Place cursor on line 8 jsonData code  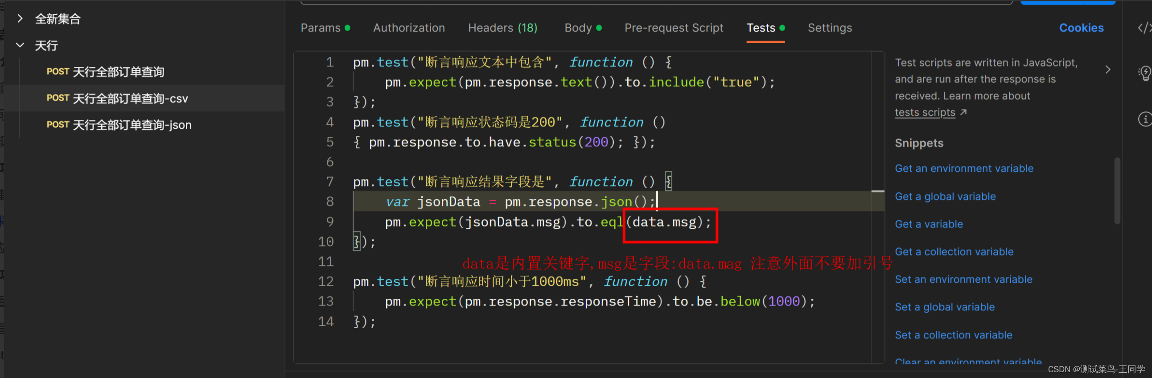click(448, 202)
